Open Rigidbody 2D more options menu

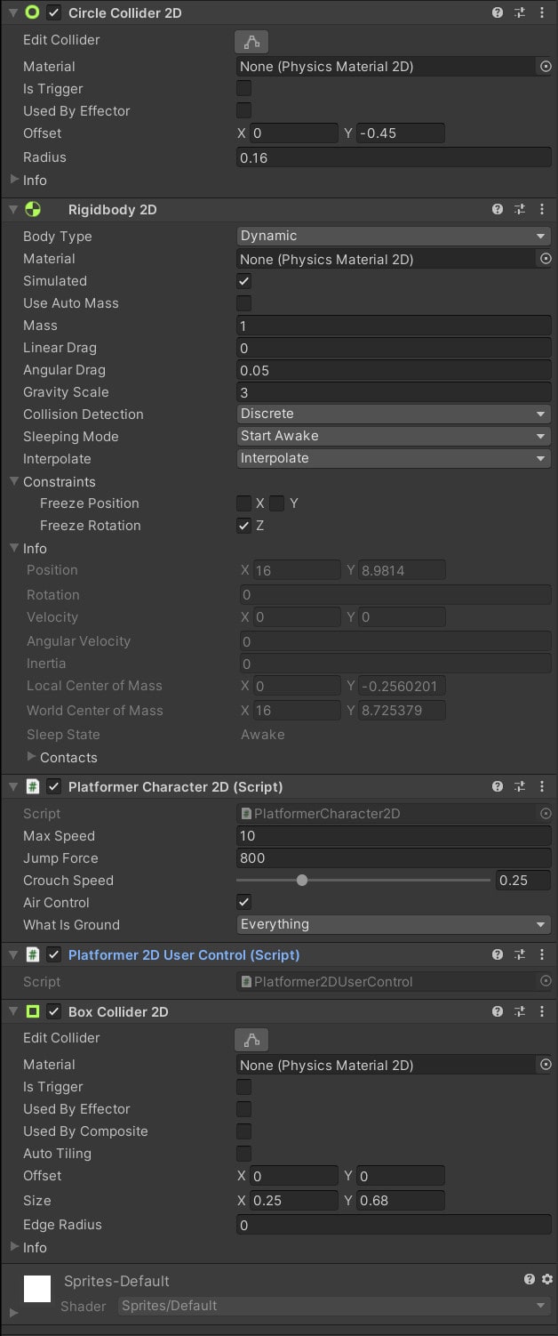(x=542, y=209)
